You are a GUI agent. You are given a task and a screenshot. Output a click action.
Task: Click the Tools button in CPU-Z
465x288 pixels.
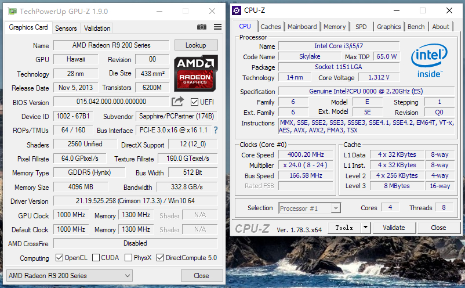344,228
